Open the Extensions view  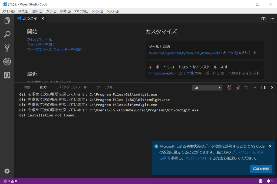7,75
